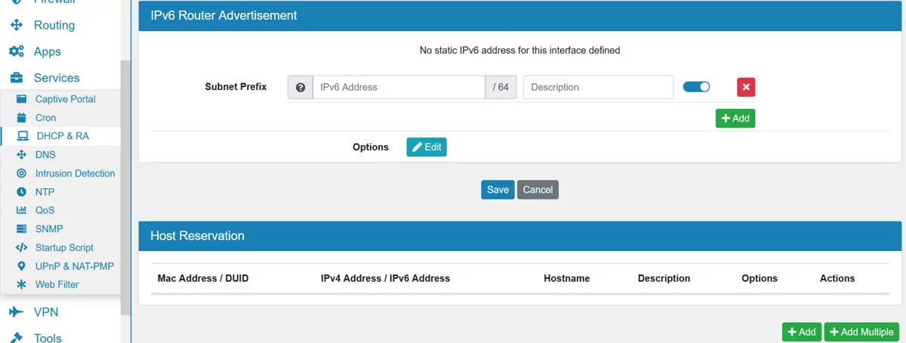Open QoS service page
The height and width of the screenshot is (343, 906).
pos(45,210)
